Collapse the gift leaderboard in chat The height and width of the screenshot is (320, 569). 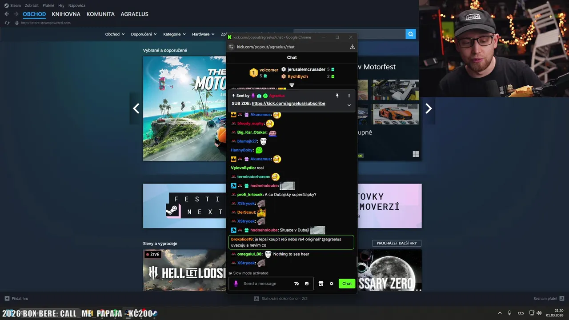point(292,84)
